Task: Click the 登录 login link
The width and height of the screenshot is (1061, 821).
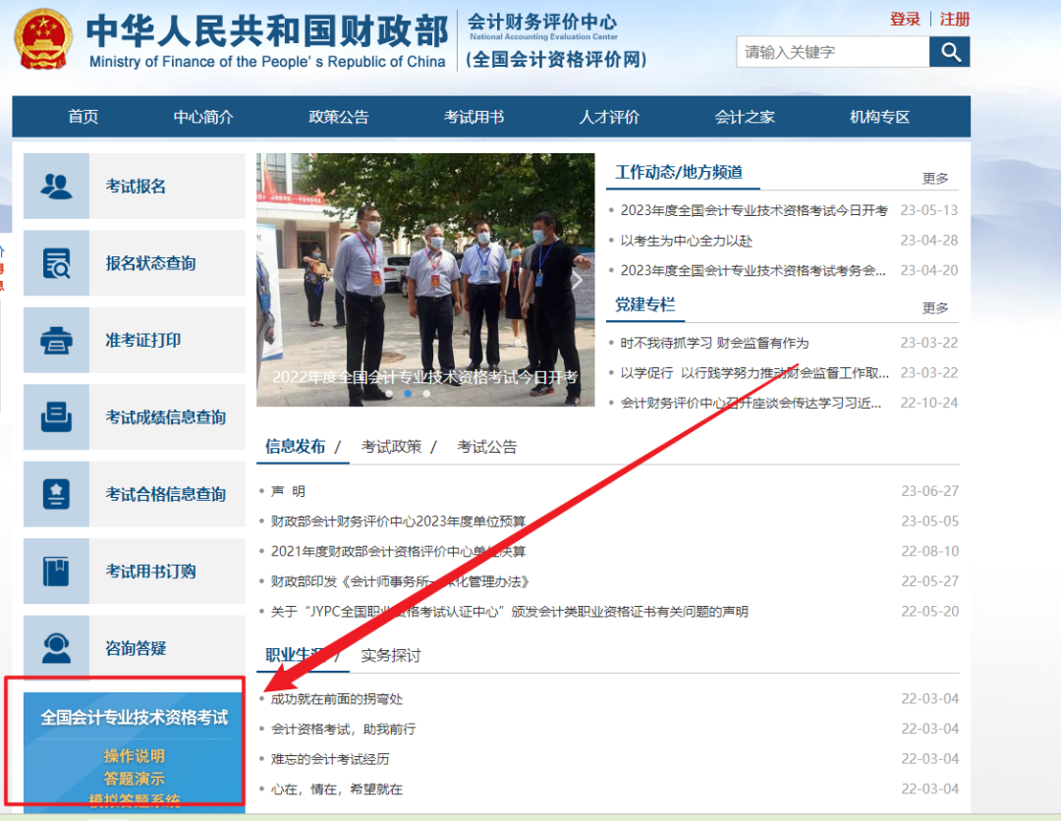Action: pyautogui.click(x=905, y=19)
